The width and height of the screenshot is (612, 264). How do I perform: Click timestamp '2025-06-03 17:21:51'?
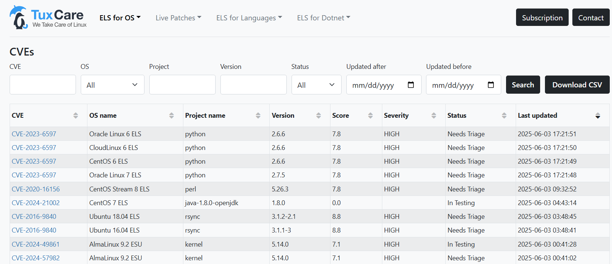547,134
